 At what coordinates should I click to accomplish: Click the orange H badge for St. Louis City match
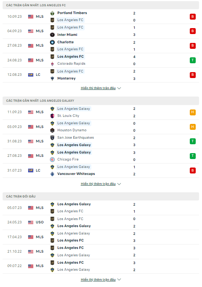193,112
